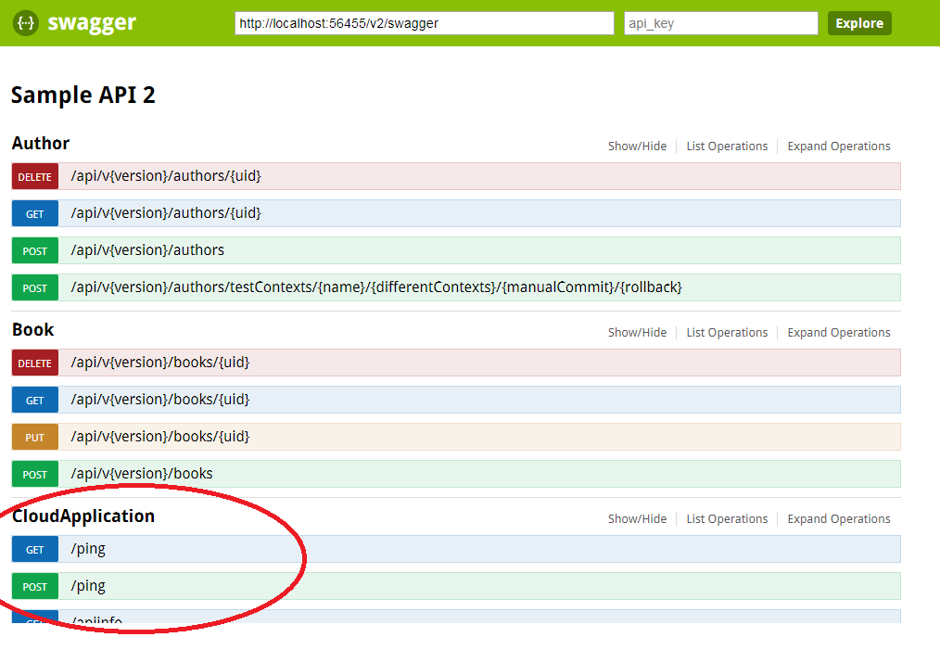Open GET badge for authors/{uid}
The height and width of the screenshot is (650, 940).
pyautogui.click(x=35, y=214)
